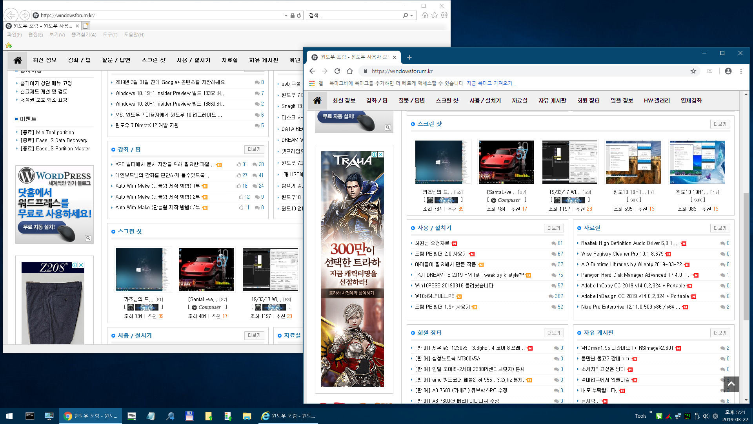
Task: Open 홈페이지 상단 메뉴 고정 notice in IE
Action: (46, 83)
